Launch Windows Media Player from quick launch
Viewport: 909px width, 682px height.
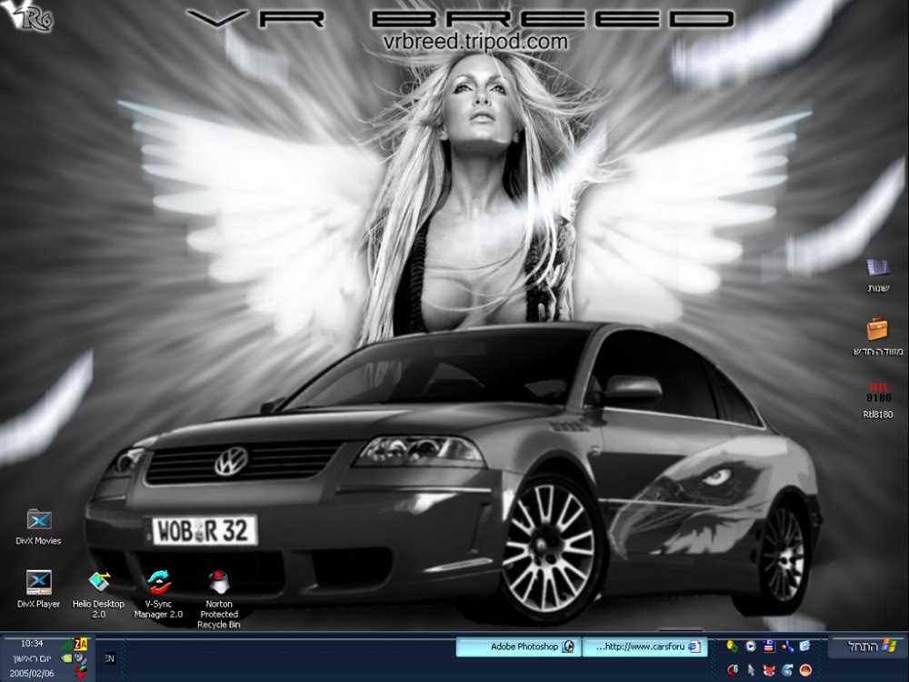click(x=751, y=646)
